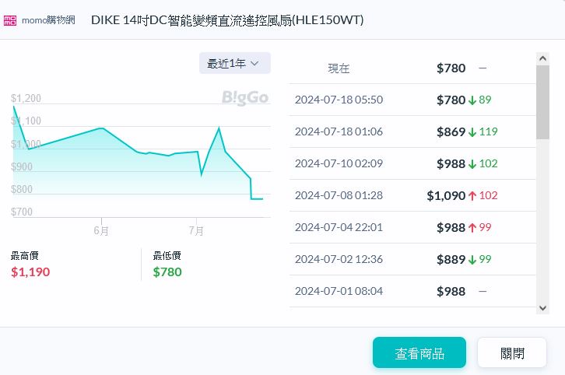The width and height of the screenshot is (565, 375).
Task: Click the down arrow for 2024-07-02 entry
Action: tap(472, 259)
